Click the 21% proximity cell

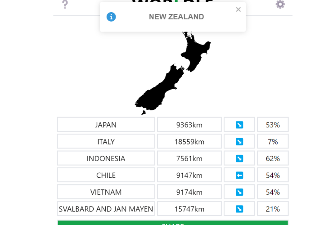tap(273, 209)
